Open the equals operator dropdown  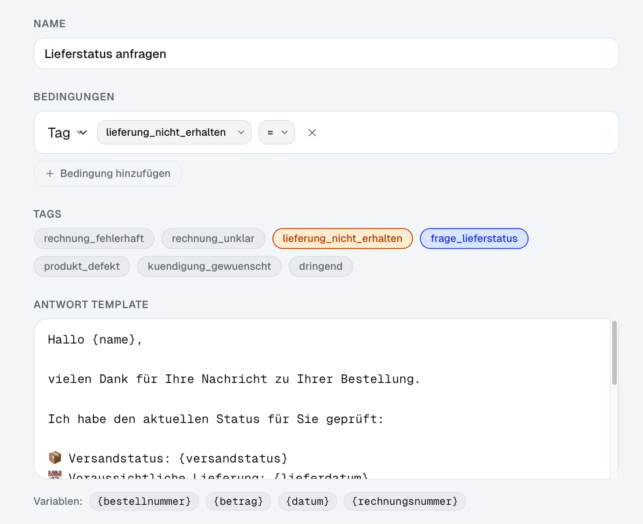point(276,132)
